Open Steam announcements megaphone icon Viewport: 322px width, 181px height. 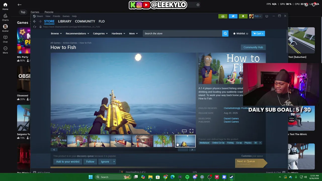[x=233, y=16]
